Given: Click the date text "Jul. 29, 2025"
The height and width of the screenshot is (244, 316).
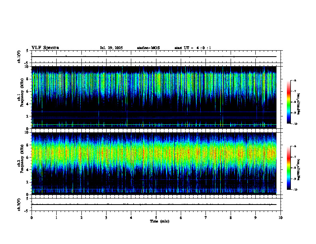Looking at the screenshot, I should [x=111, y=48].
